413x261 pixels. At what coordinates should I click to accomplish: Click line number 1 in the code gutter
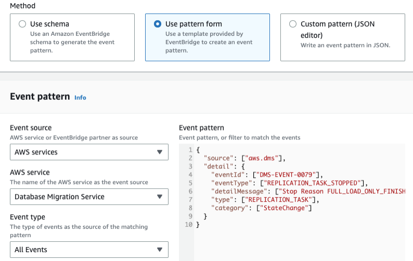[190, 150]
